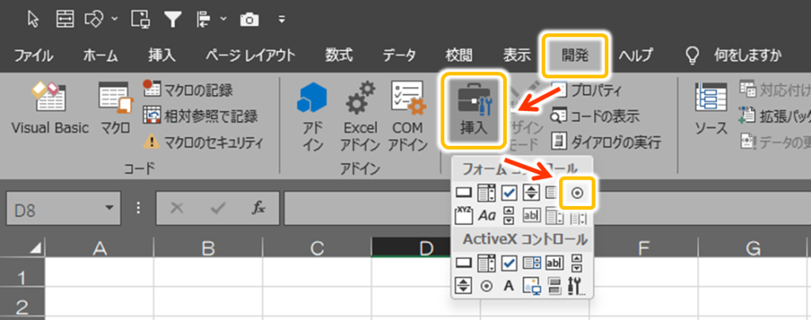Select the ActiveX option button control
This screenshot has height=320, width=811.
coord(486,285)
